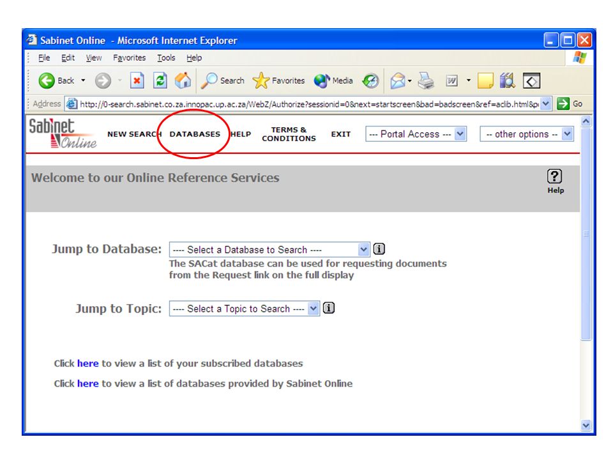This screenshot has width=613, height=460.
Task: Click the Windows flag logo
Action: coord(579,58)
